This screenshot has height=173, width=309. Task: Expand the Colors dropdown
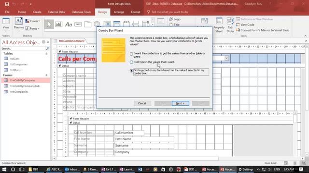(x=33, y=21)
